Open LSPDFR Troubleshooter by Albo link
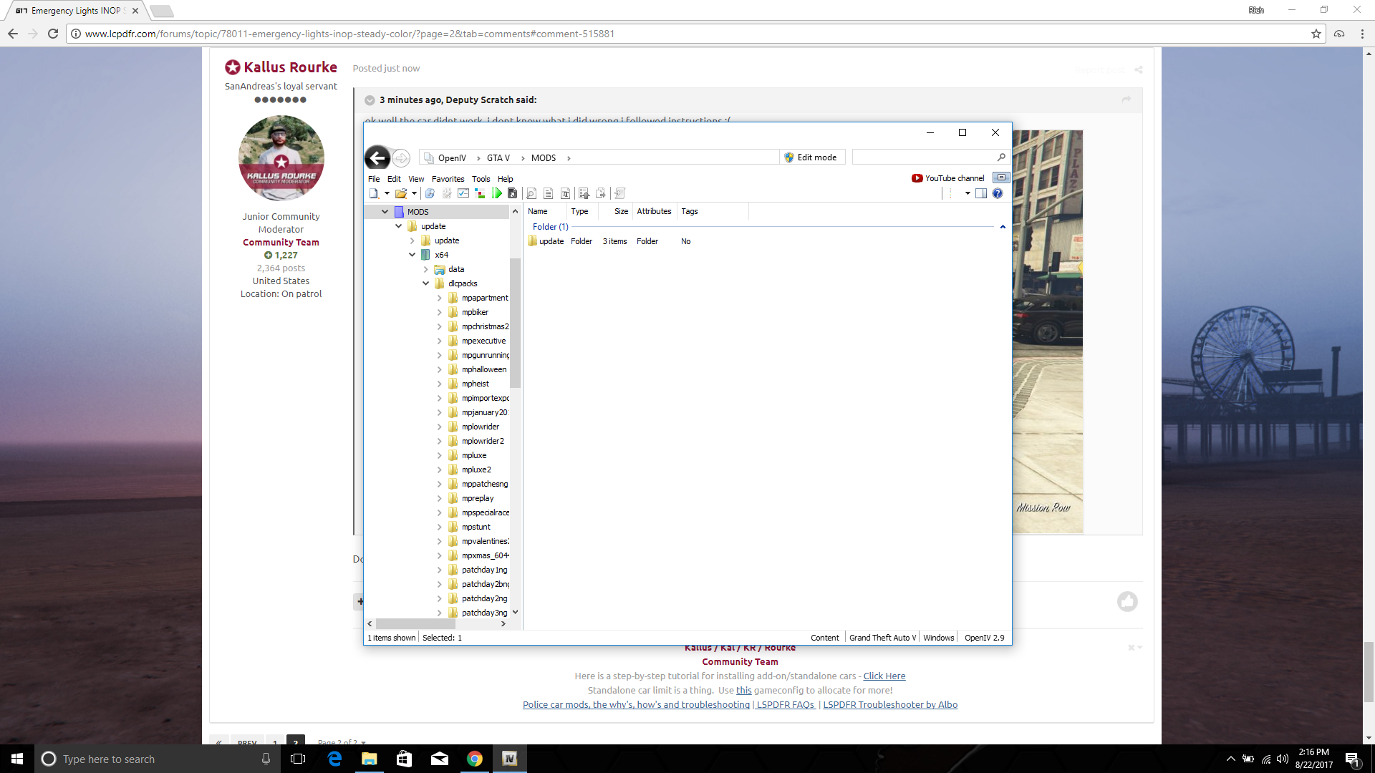Image resolution: width=1375 pixels, height=773 pixels. point(890,705)
